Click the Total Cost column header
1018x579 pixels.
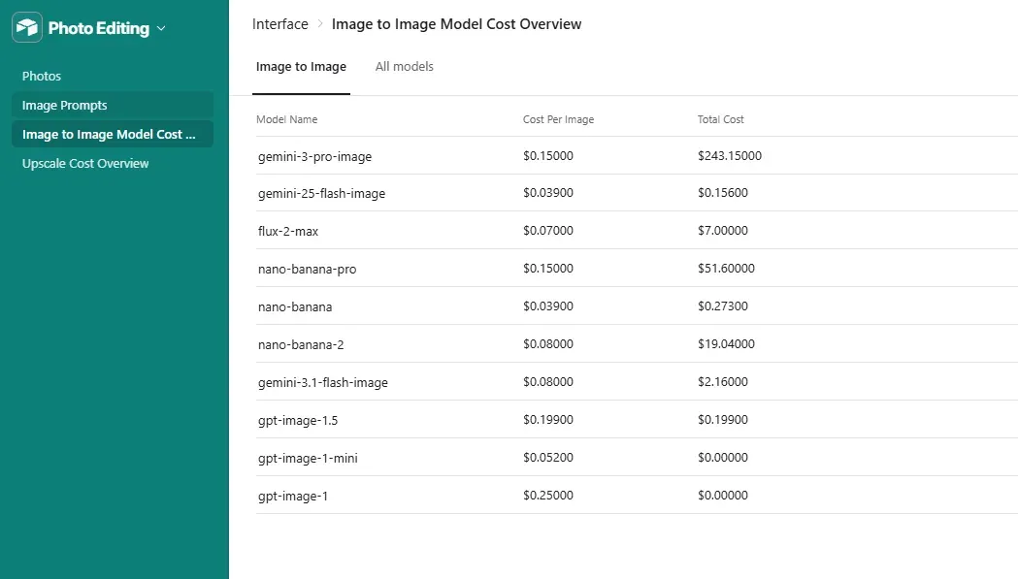(x=721, y=119)
